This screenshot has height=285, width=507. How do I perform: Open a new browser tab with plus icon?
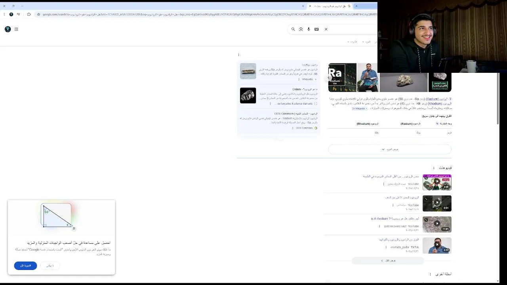(303, 6)
